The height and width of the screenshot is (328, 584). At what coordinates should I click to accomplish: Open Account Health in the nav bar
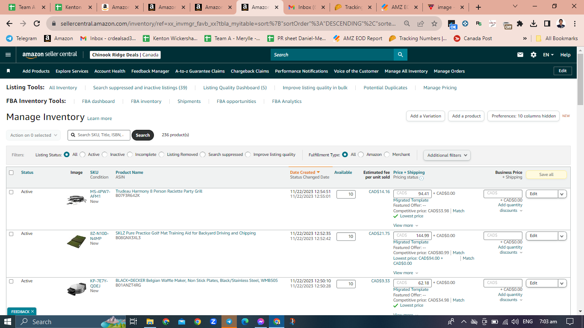pos(110,71)
